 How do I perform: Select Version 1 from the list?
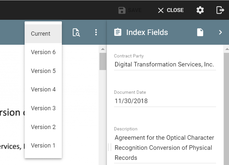coord(43,146)
